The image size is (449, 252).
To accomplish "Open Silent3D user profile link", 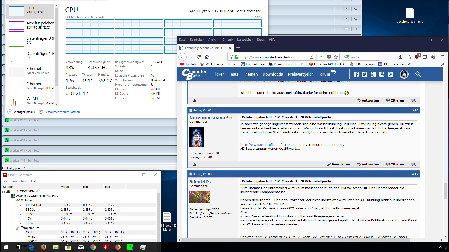I will click(199, 182).
